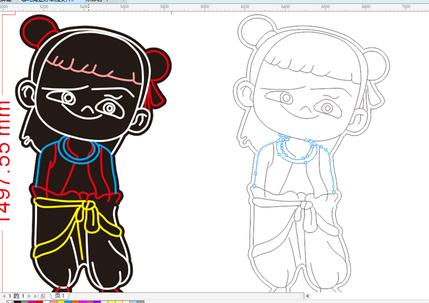The height and width of the screenshot is (303, 429).
Task: Pick the black swatch in the palette
Action: click(x=18, y=302)
